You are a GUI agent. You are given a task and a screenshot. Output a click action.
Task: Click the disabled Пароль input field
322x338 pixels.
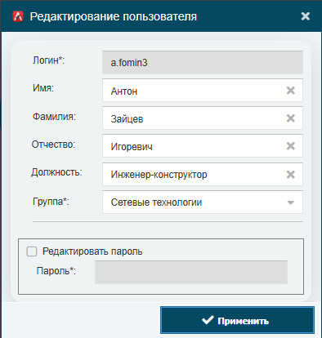pyautogui.click(x=191, y=272)
